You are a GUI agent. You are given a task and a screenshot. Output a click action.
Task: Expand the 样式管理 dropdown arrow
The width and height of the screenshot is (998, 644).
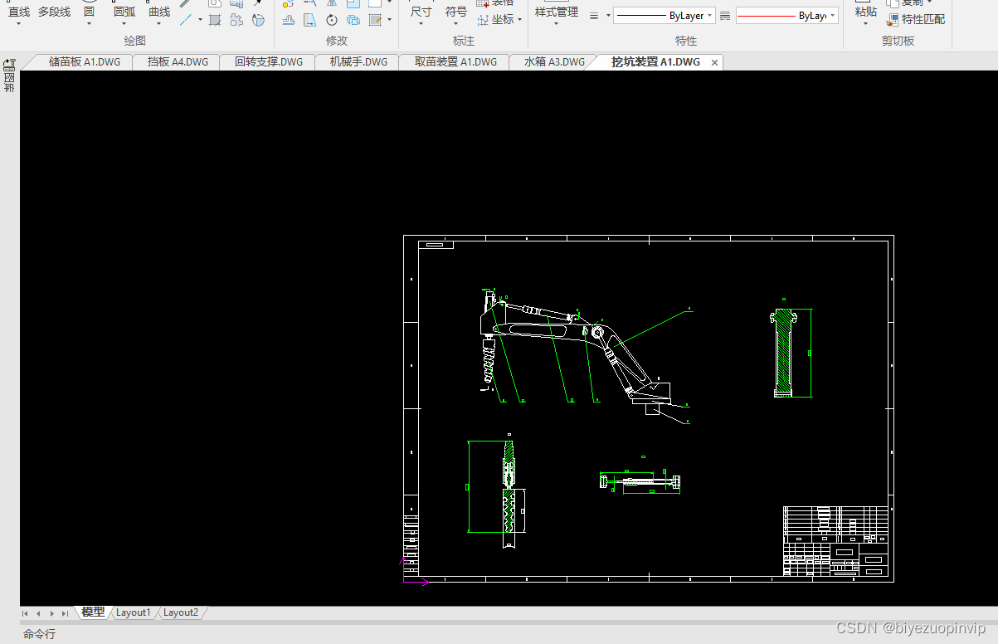[556, 24]
